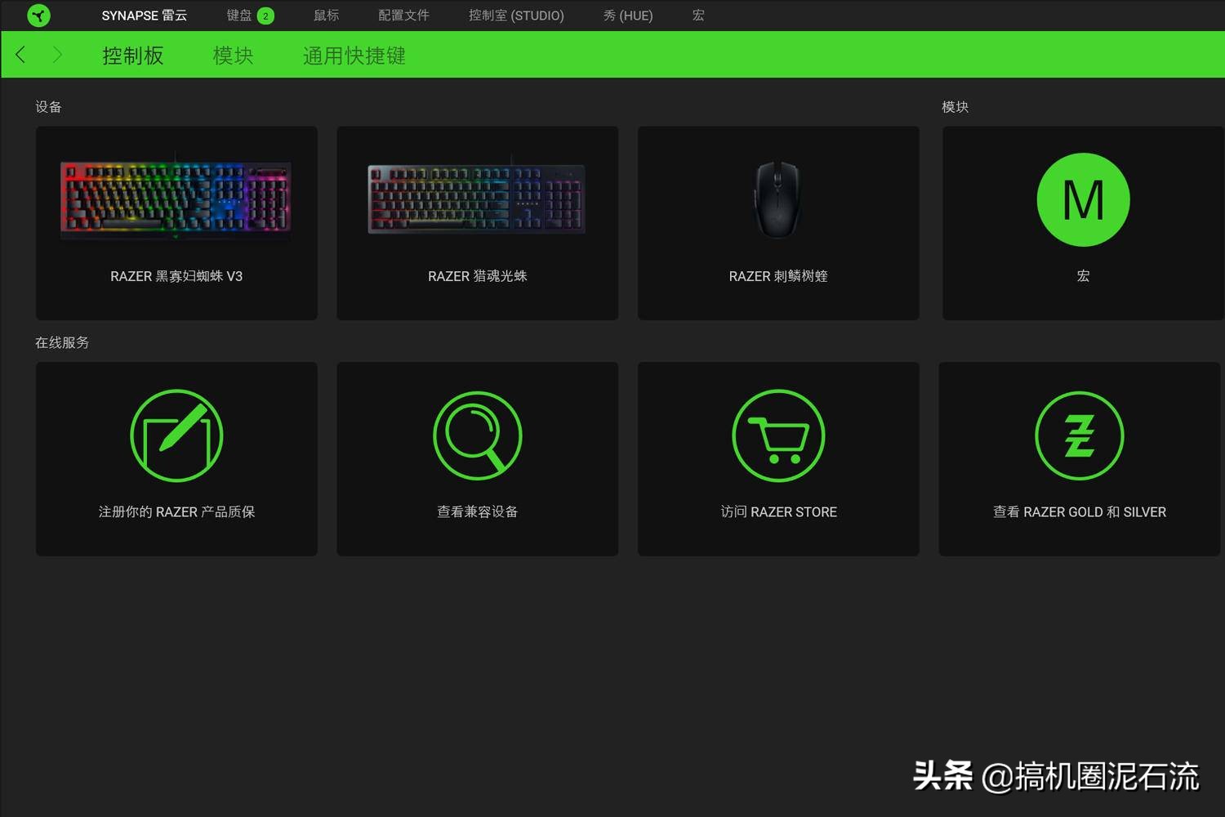Switch to the 键盘 tab
The width and height of the screenshot is (1225, 817).
tap(239, 16)
